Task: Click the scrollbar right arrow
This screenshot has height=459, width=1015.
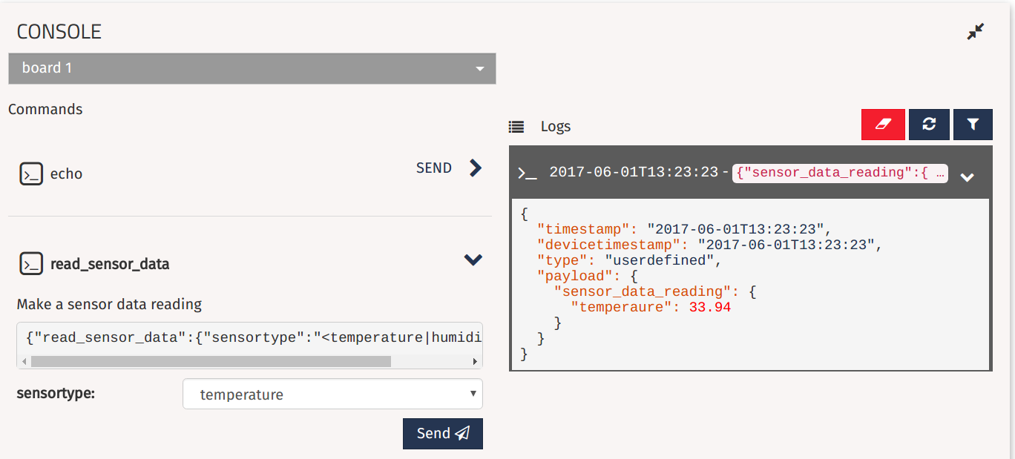Action: 475,362
